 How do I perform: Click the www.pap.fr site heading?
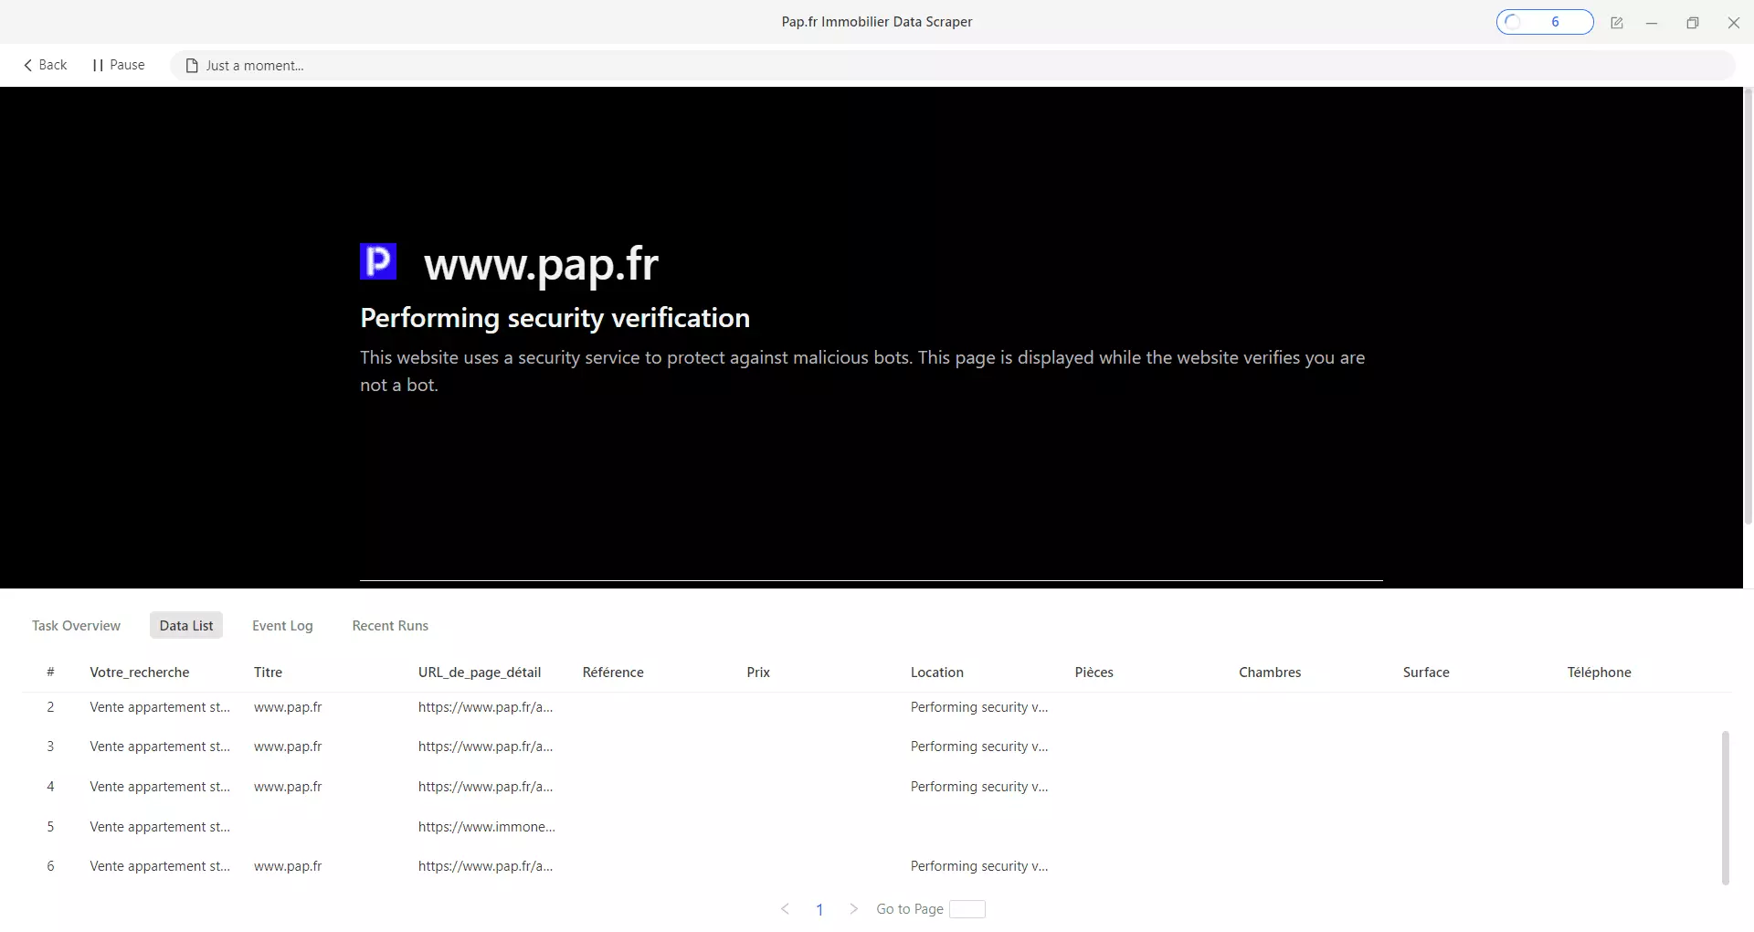[x=541, y=264]
